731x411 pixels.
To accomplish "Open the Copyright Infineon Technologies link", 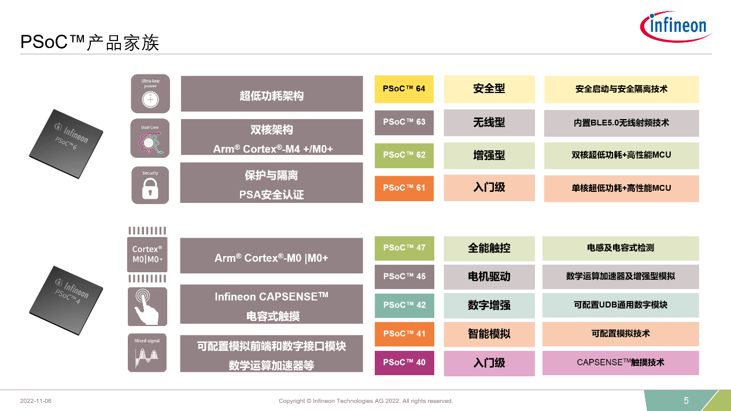I will (x=365, y=400).
